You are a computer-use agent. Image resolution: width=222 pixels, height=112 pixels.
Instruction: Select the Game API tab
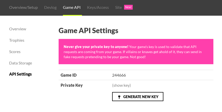[x=72, y=7]
